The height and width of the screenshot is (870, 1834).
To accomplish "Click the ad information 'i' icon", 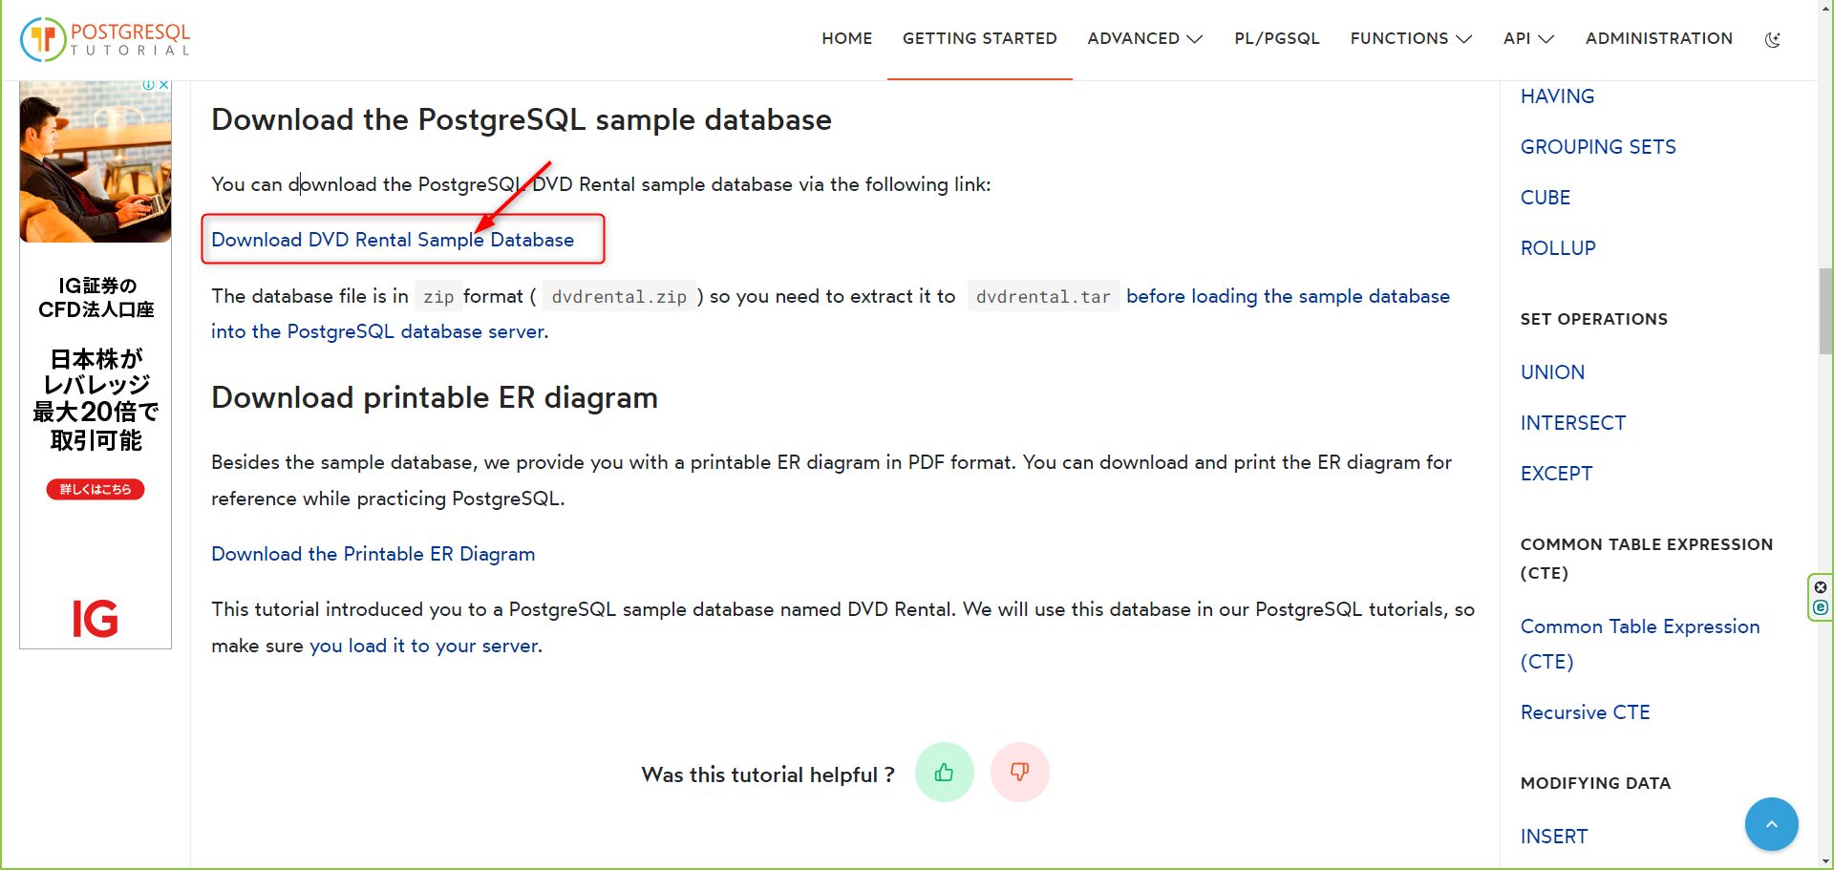I will 151,84.
